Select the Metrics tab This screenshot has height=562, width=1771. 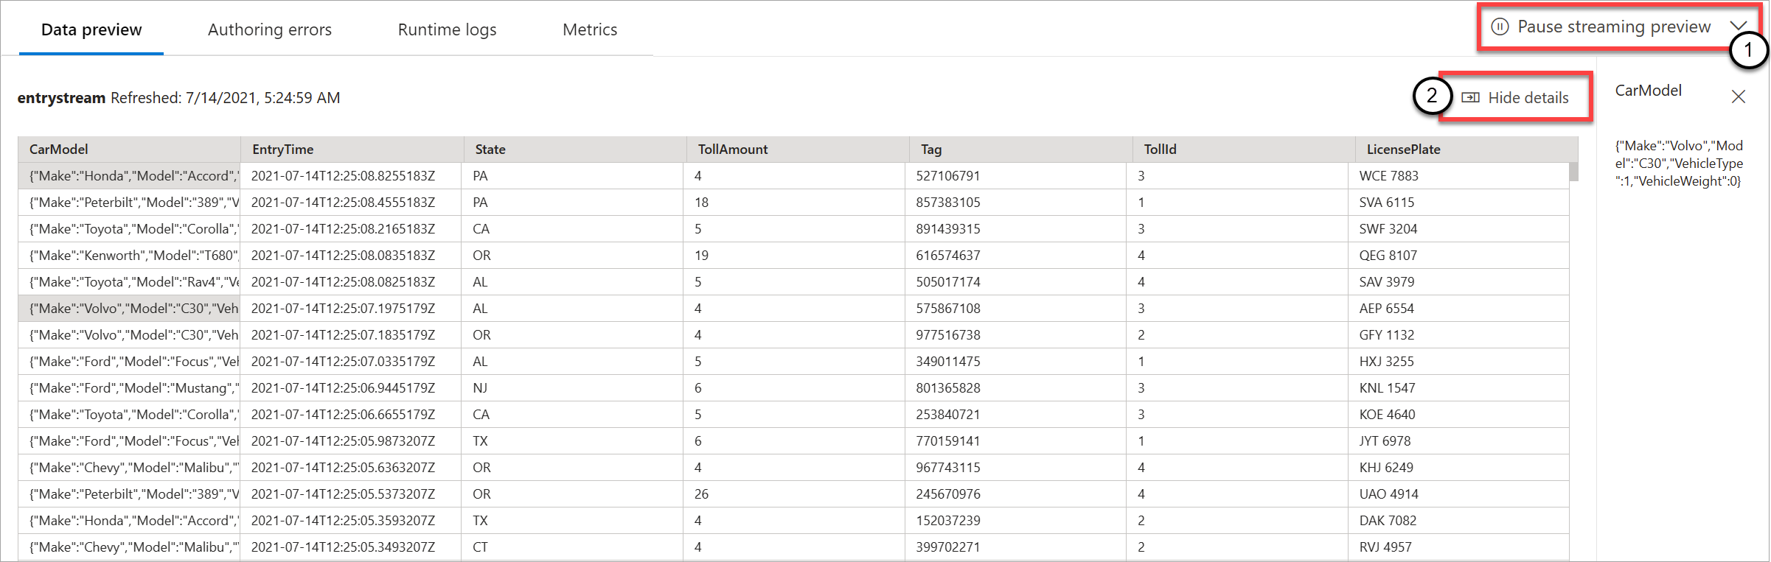click(x=589, y=29)
